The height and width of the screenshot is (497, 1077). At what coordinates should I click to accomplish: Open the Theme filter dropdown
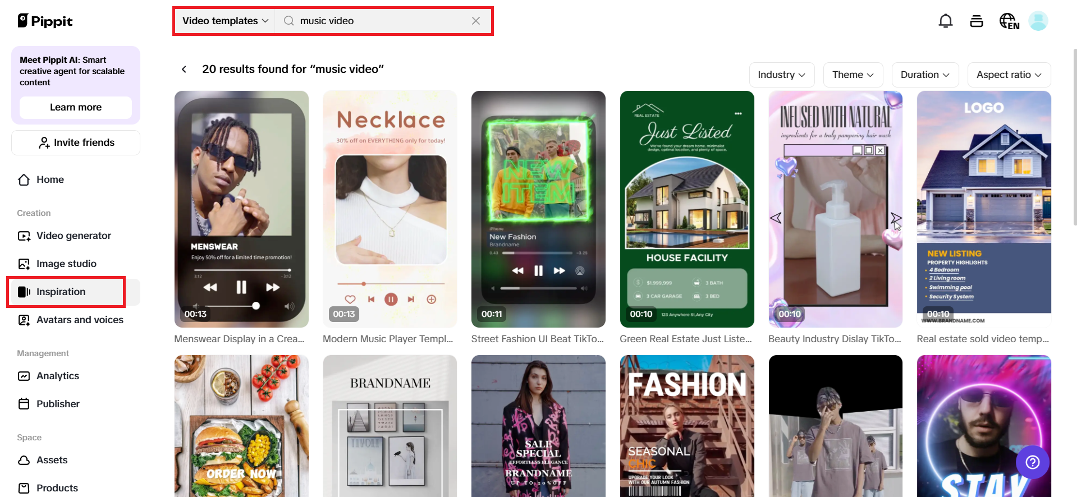(853, 75)
